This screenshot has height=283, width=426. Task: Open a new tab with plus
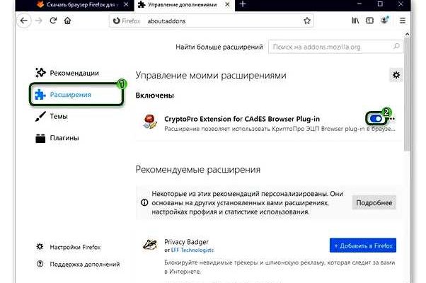(243, 4)
